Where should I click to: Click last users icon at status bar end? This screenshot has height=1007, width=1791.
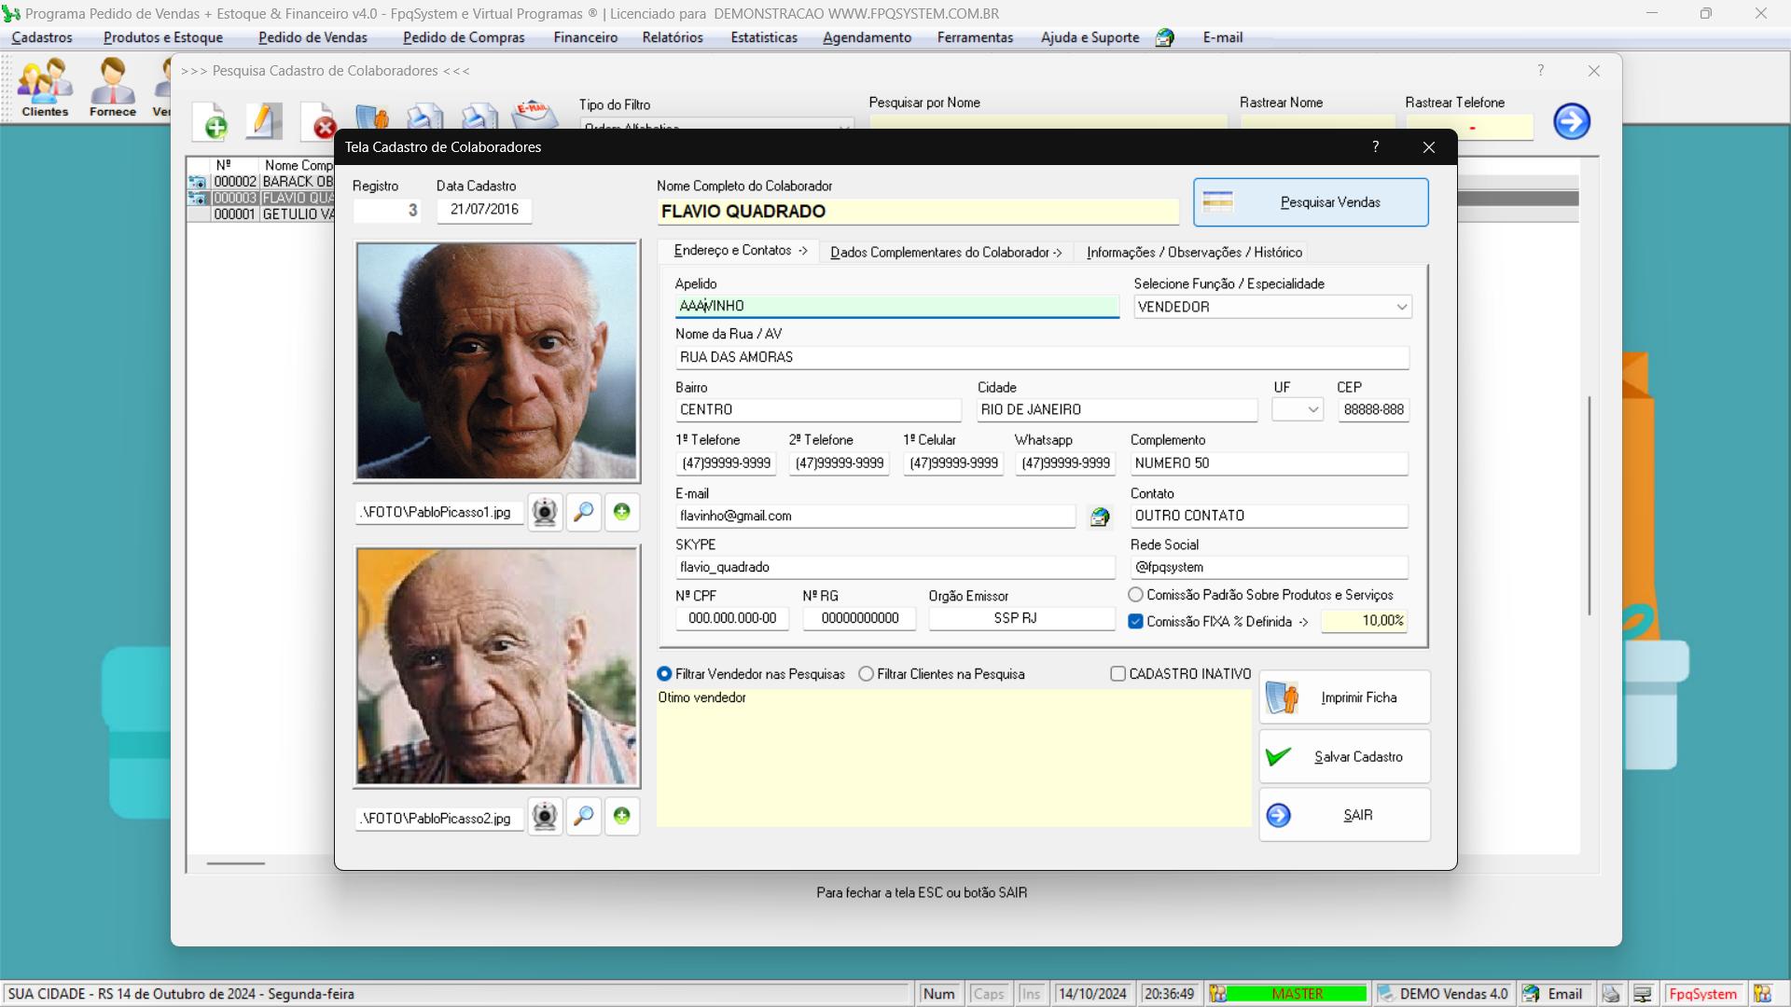pyautogui.click(x=1762, y=994)
